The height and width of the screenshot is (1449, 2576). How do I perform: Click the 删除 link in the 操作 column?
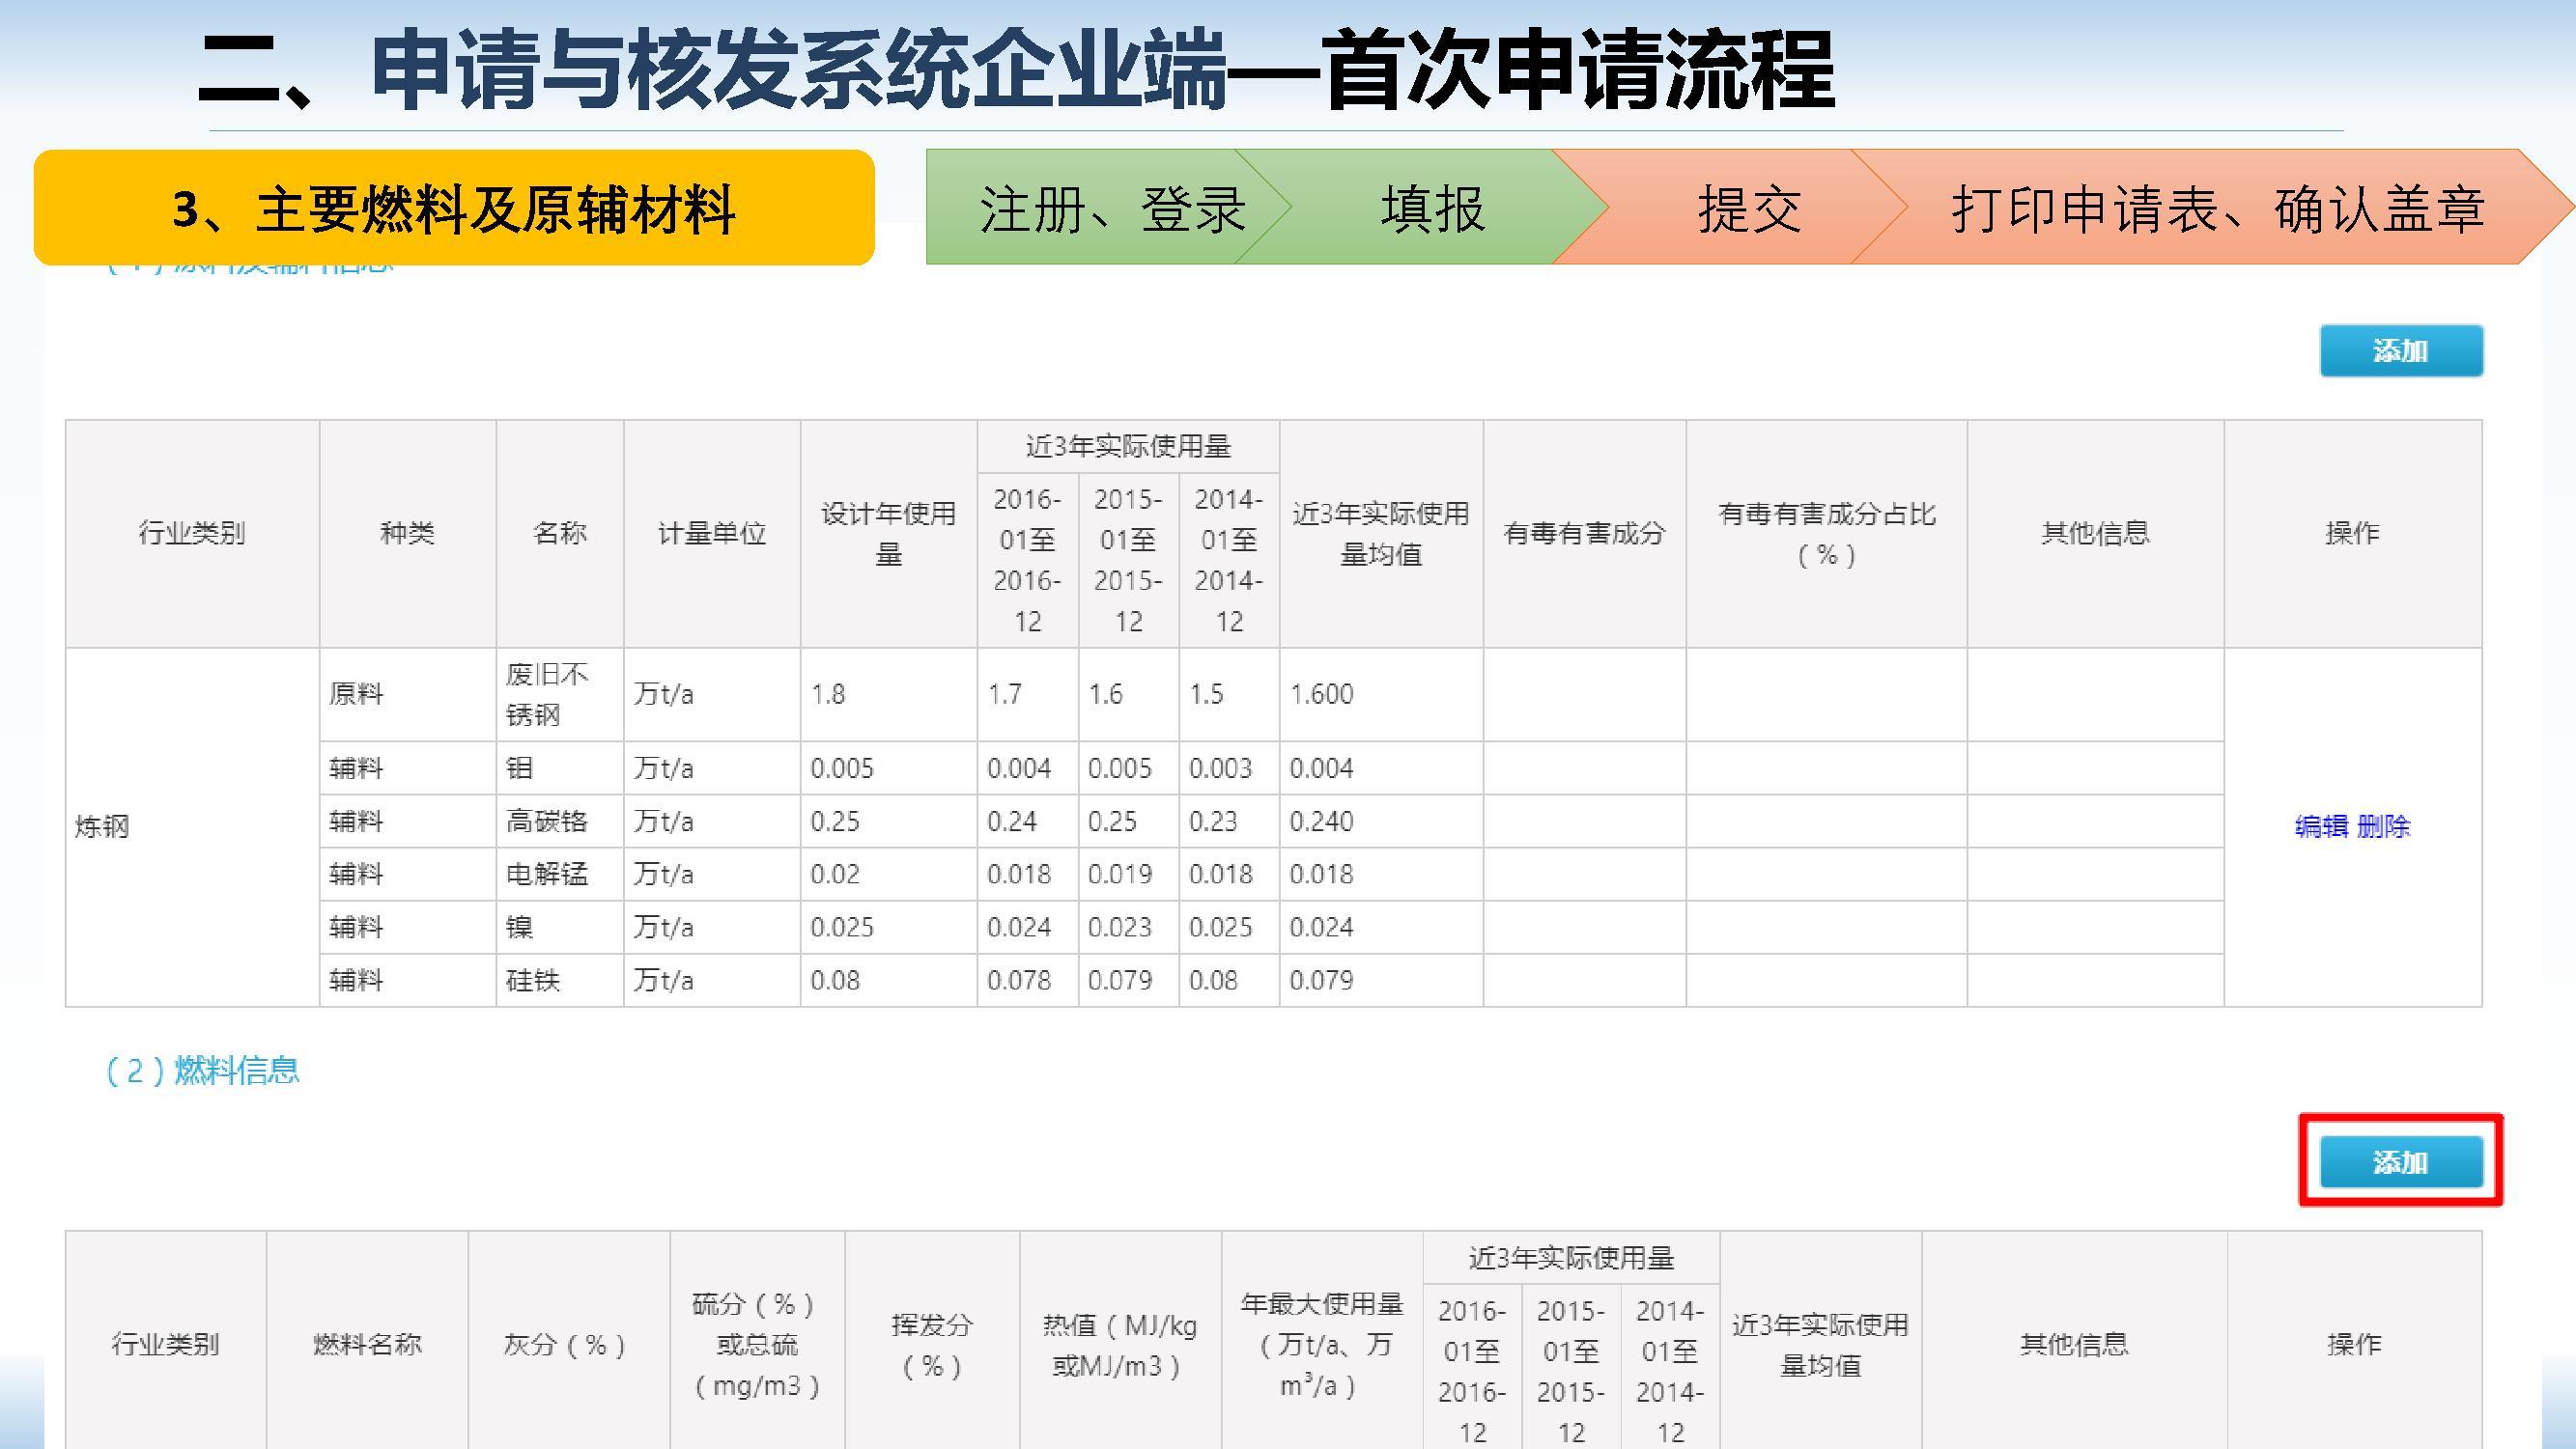[2383, 826]
